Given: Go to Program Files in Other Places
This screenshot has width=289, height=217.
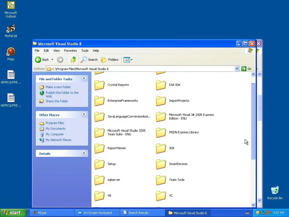Looking at the screenshot, I should [x=55, y=123].
